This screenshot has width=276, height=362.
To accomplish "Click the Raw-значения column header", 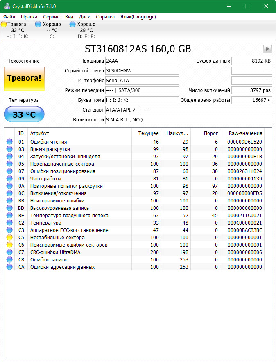I will tap(242, 133).
